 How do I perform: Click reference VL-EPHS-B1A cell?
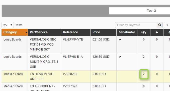pyautogui.click(x=73, y=57)
